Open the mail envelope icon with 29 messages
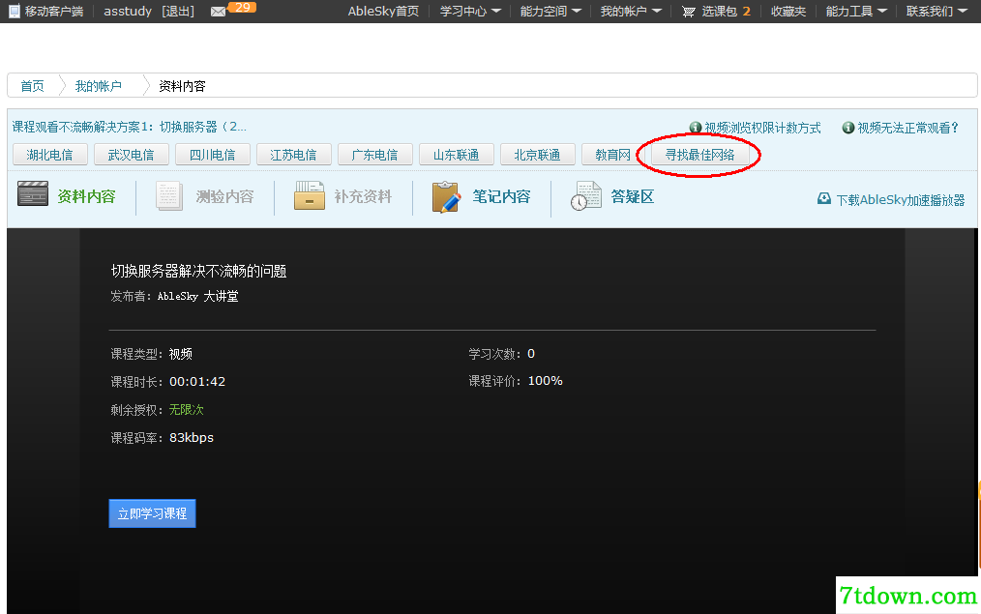The image size is (981, 614). tap(218, 12)
